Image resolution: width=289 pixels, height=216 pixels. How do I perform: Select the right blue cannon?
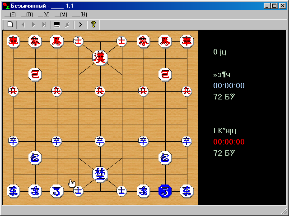(x=165, y=158)
